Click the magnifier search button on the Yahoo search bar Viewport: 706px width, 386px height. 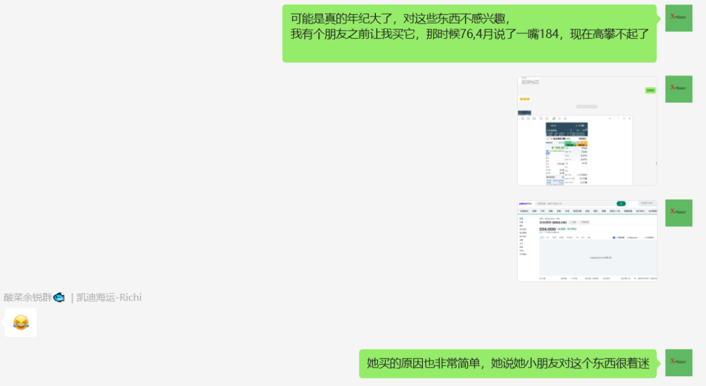point(621,203)
